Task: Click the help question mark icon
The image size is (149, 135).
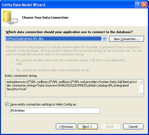Action: [x=138, y=5]
